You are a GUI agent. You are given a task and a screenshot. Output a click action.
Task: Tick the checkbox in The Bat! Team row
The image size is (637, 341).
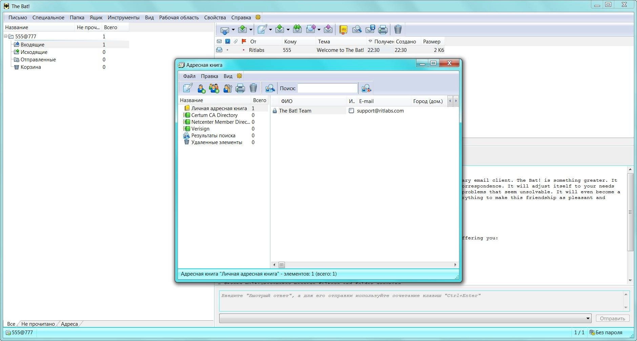[351, 111]
